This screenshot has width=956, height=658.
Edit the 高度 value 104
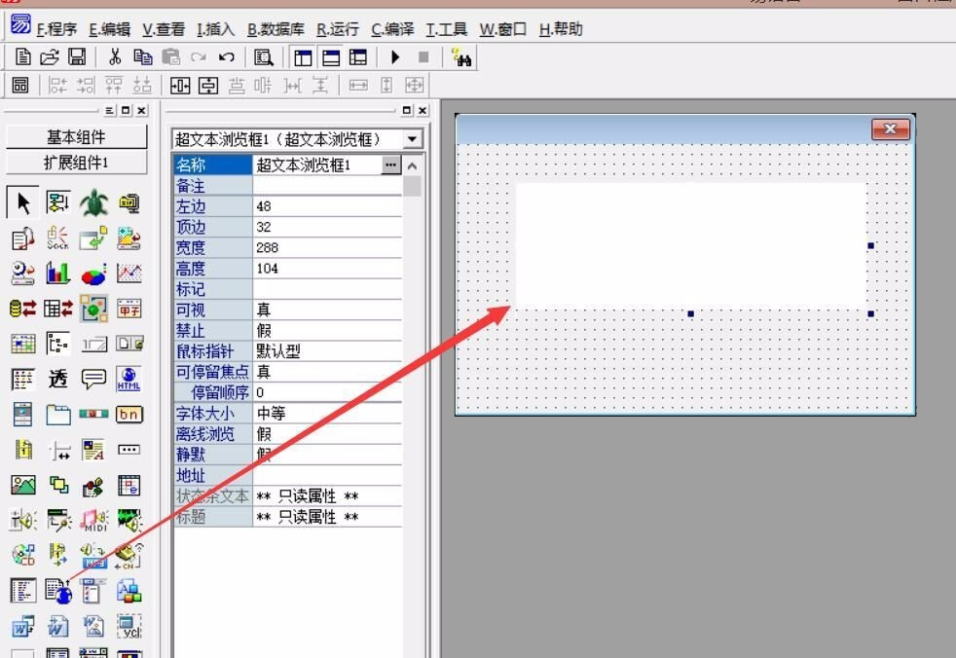pos(327,269)
